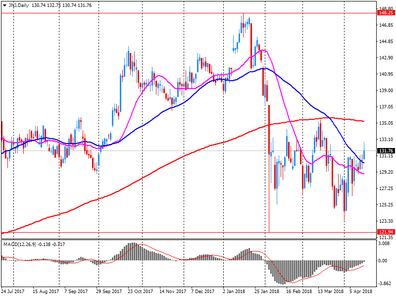Click the 140.95 price axis value

[x=386, y=74]
